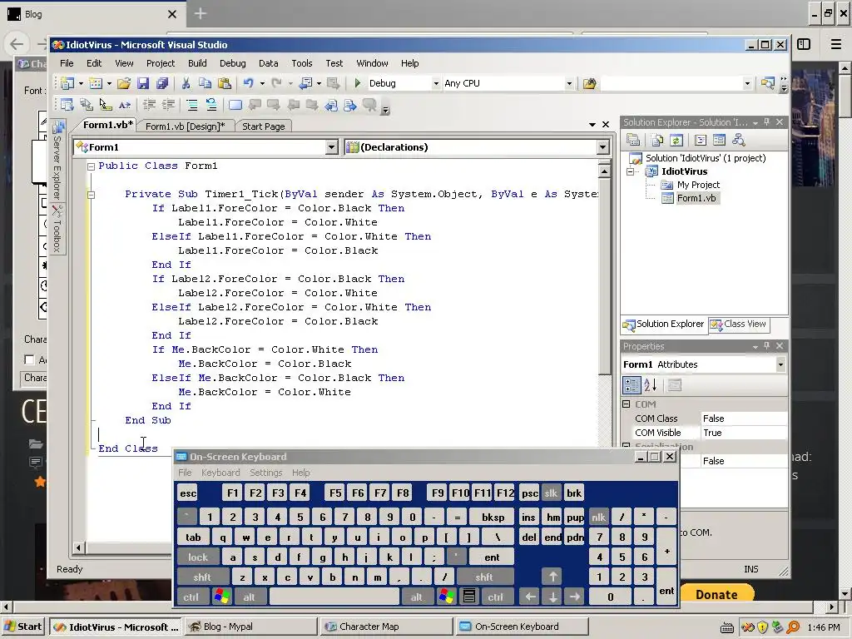This screenshot has width=852, height=639.
Task: Switch Properties to Categorized view
Action: pos(632,385)
